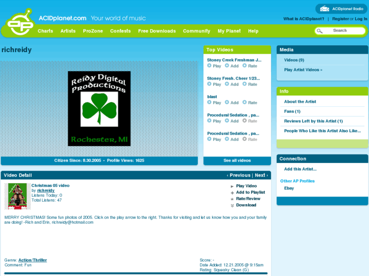The width and height of the screenshot is (369, 276).
Task: Click Rate icon for Stoney Creek Freshman video
Action: point(245,65)
